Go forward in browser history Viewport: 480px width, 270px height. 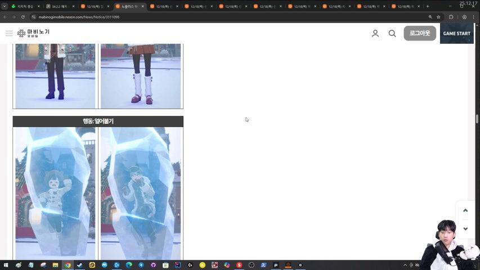[14, 17]
